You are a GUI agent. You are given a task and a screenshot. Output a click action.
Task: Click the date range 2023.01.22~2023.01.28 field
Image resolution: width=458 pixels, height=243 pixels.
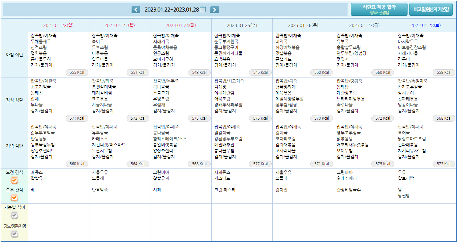(x=171, y=10)
